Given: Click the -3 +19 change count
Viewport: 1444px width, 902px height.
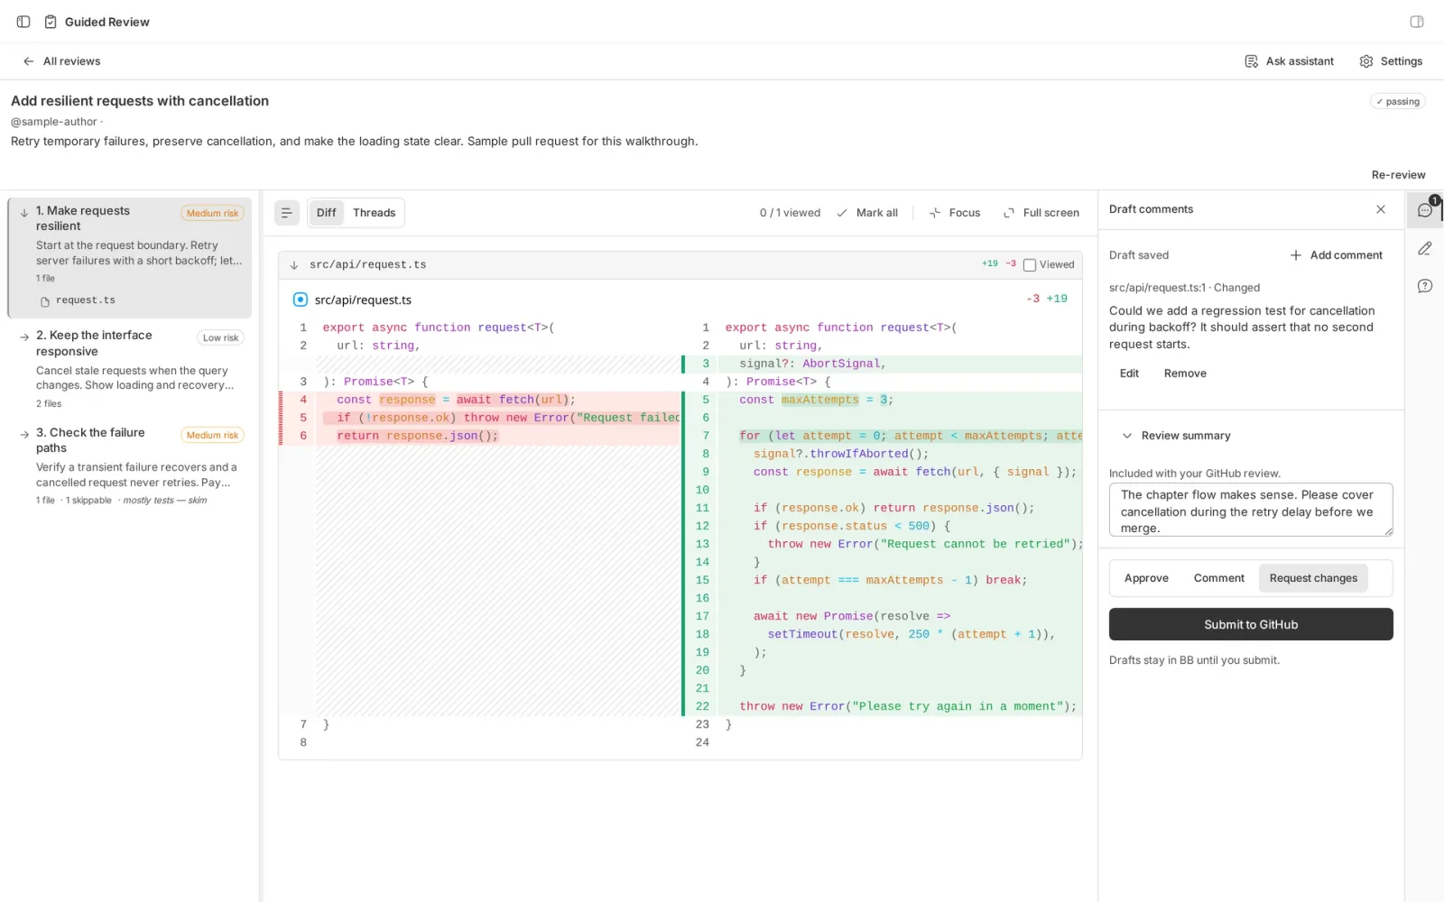Looking at the screenshot, I should click(1047, 299).
